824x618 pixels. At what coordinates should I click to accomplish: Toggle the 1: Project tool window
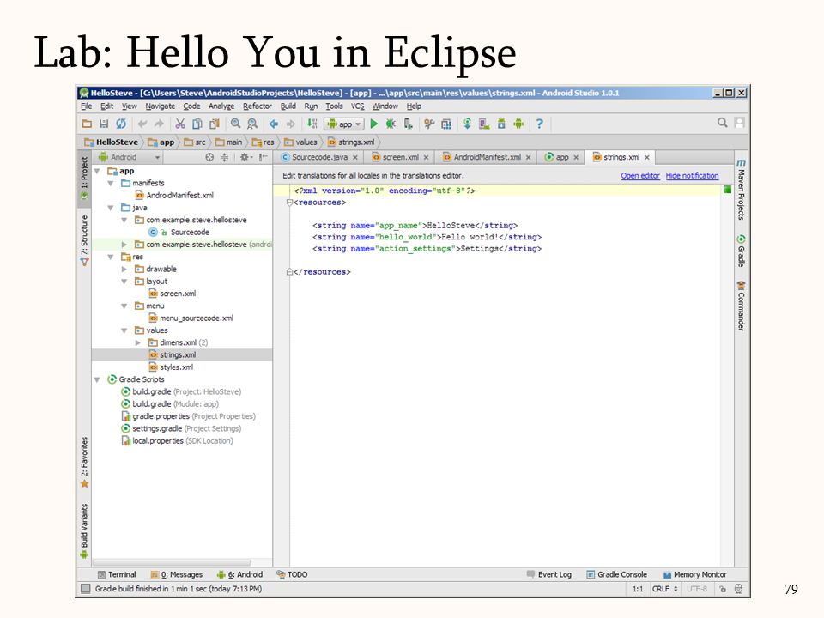pyautogui.click(x=84, y=178)
